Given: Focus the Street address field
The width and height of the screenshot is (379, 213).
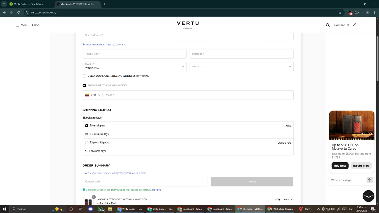Looking at the screenshot, I should (188, 36).
